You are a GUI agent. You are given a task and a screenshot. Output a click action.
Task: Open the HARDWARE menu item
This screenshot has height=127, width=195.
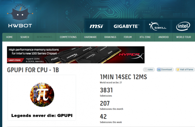tap(90, 37)
